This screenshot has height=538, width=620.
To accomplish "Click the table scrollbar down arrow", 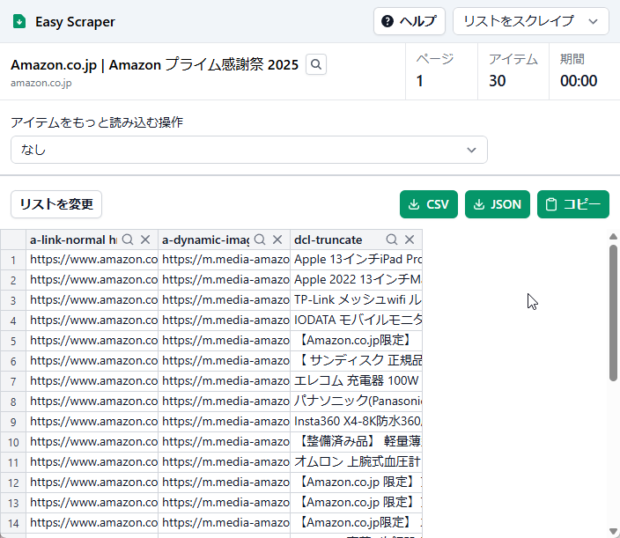I will [x=613, y=531].
